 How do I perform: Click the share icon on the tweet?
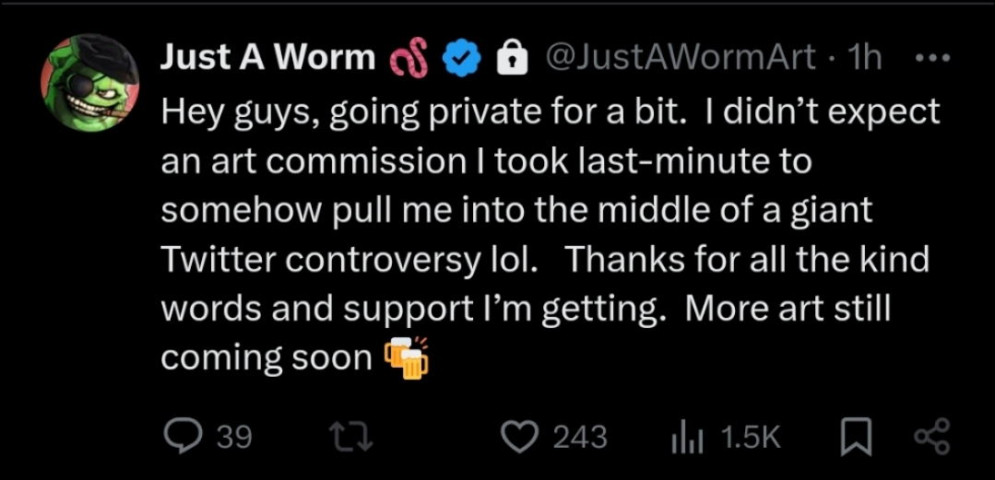tap(932, 436)
